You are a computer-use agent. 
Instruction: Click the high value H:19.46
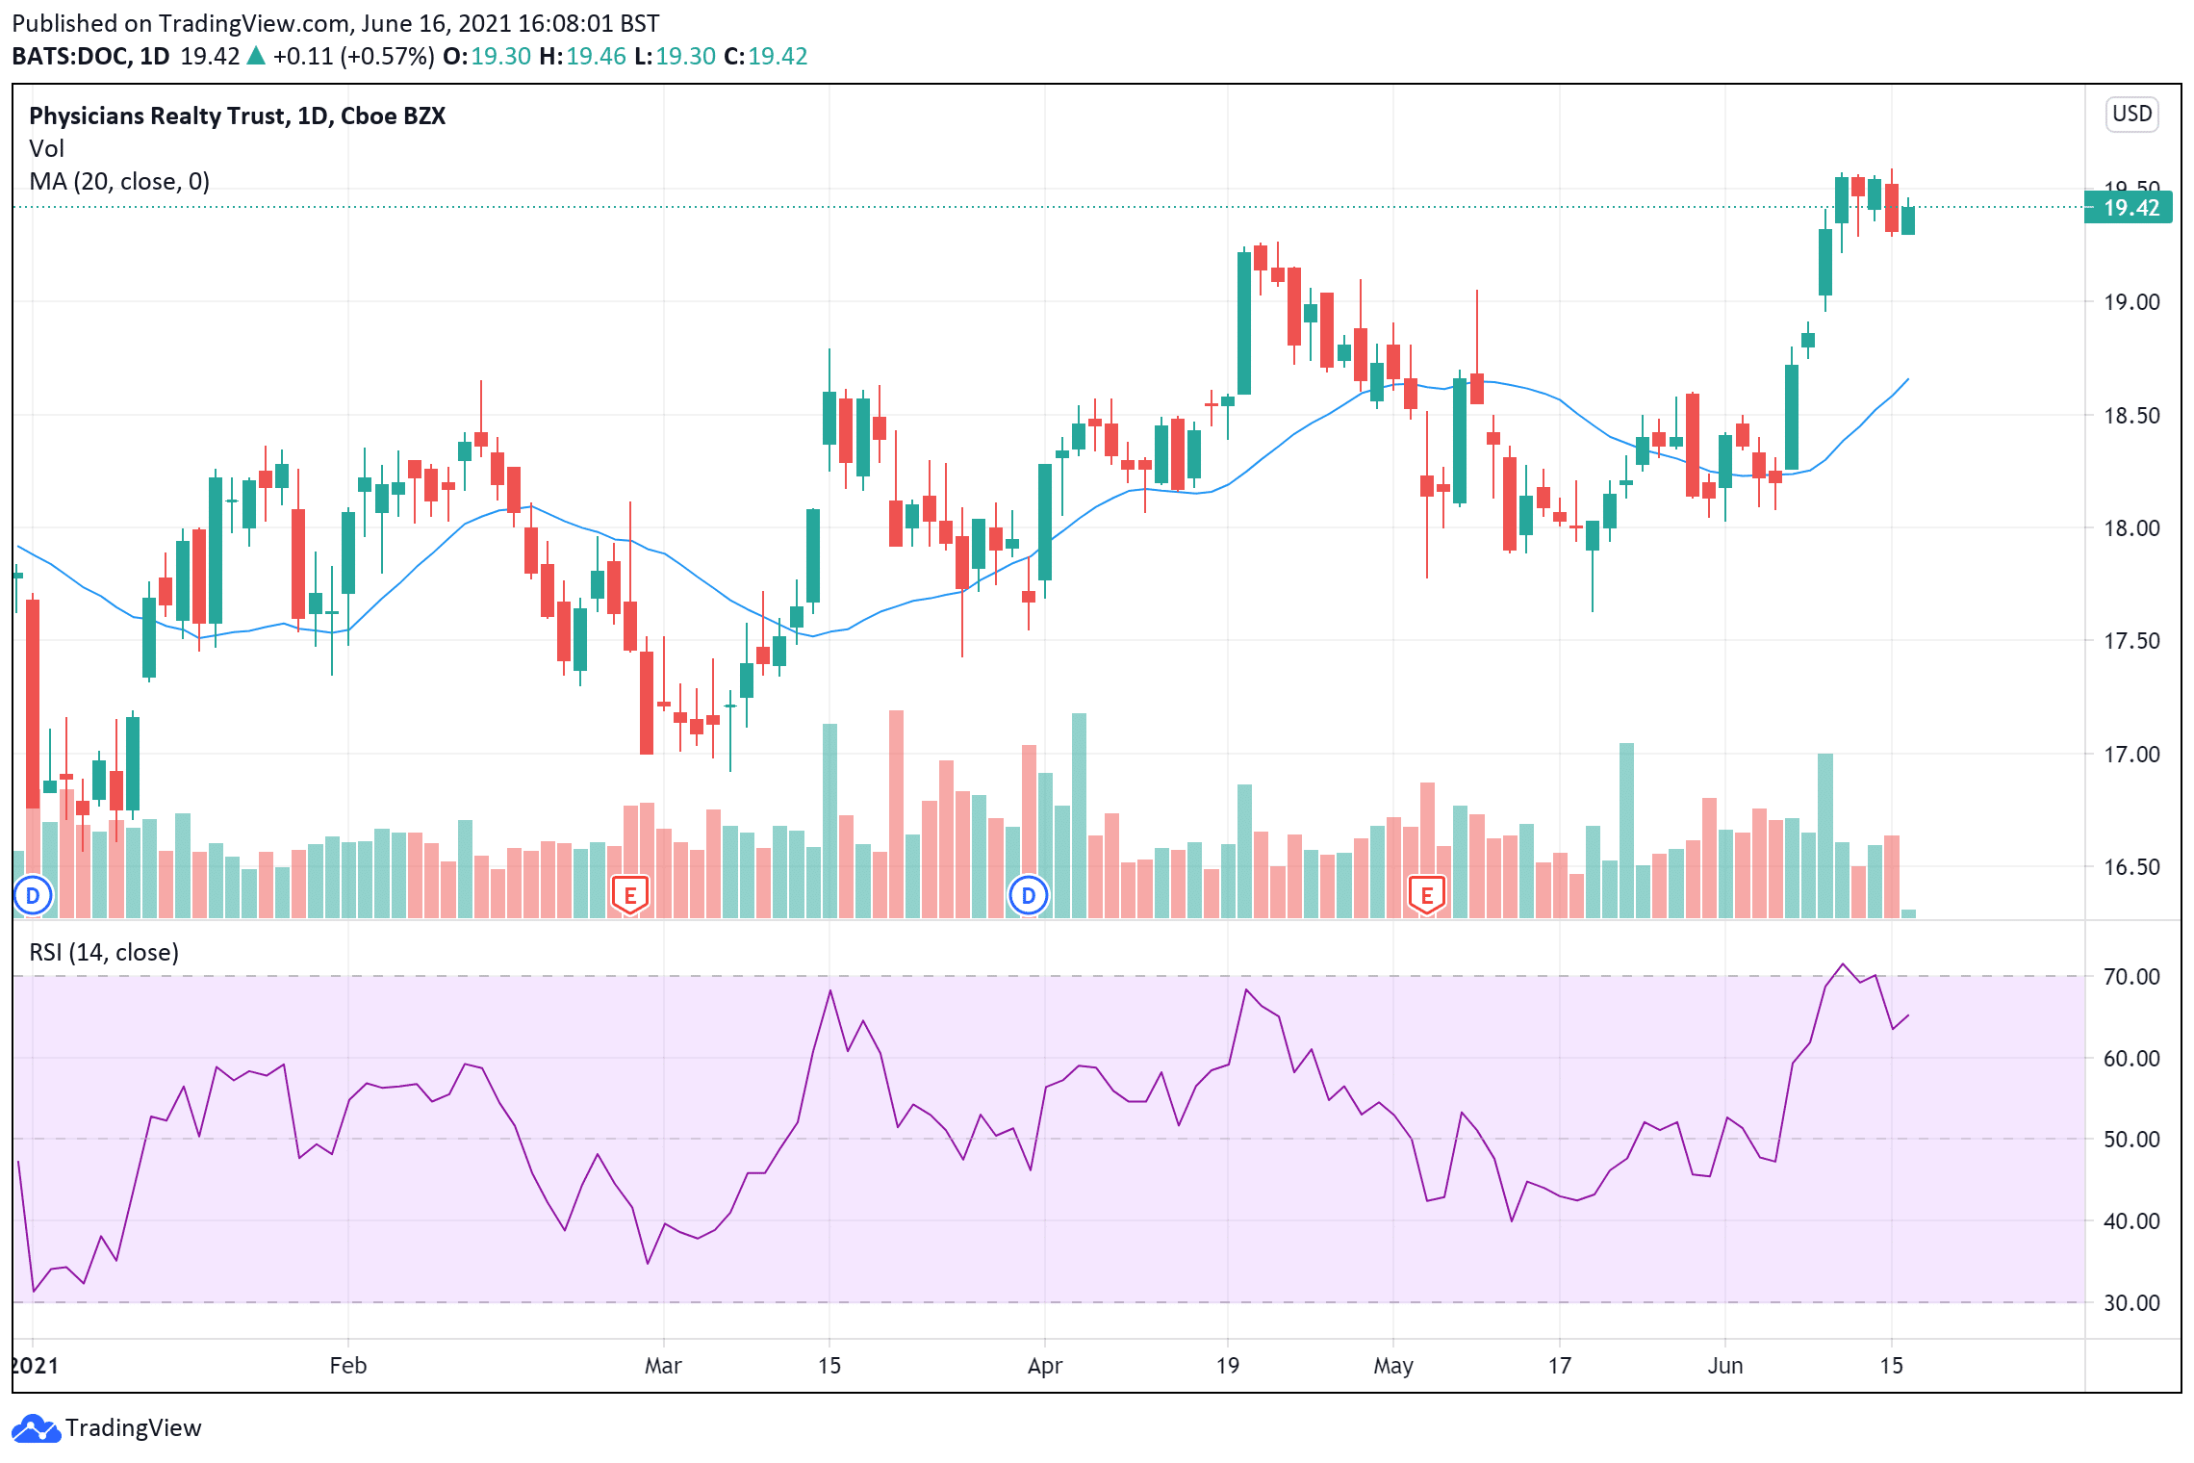click(x=583, y=56)
